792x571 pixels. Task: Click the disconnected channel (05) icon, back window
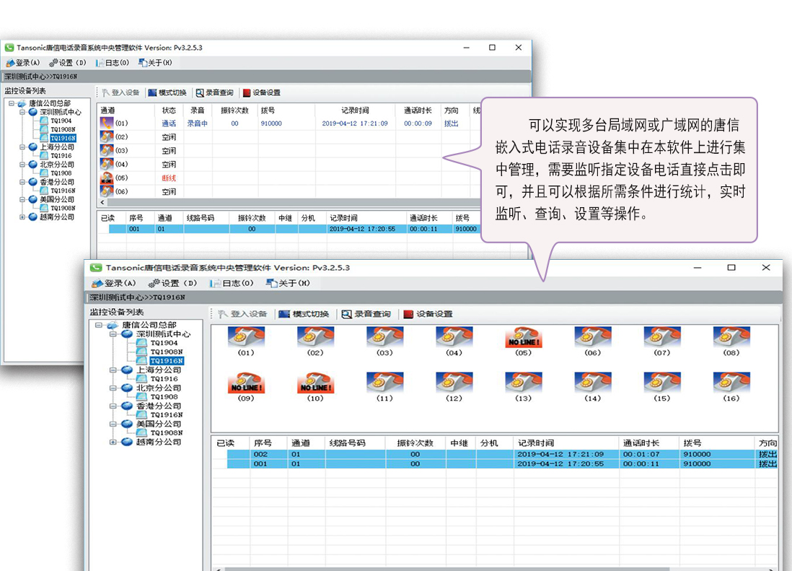point(107,178)
